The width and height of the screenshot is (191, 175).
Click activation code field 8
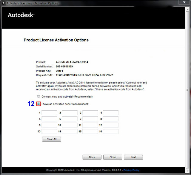pyautogui.click(x=111, y=119)
